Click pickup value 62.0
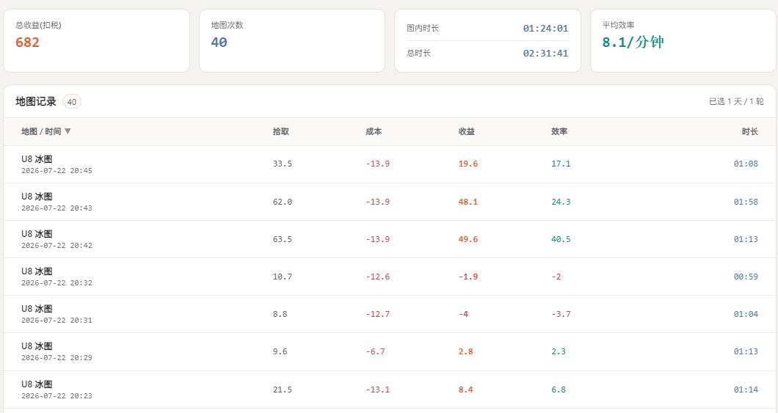Image resolution: width=778 pixels, height=413 pixels. pos(283,202)
